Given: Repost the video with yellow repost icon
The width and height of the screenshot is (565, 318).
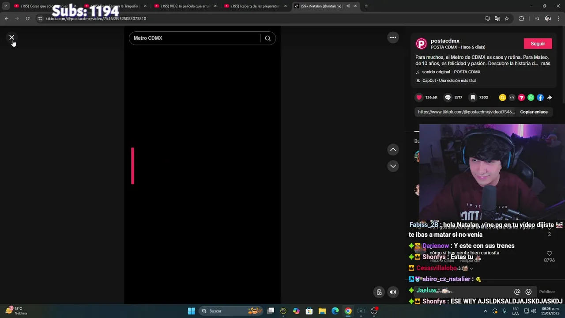Looking at the screenshot, I should pos(502,98).
